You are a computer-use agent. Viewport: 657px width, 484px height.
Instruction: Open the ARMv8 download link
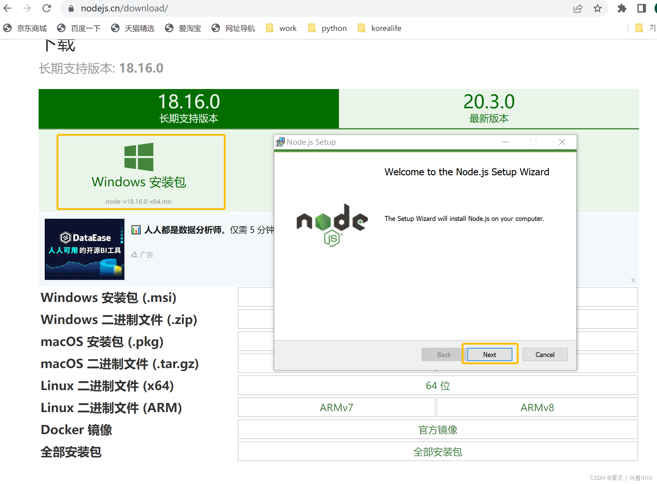click(537, 407)
